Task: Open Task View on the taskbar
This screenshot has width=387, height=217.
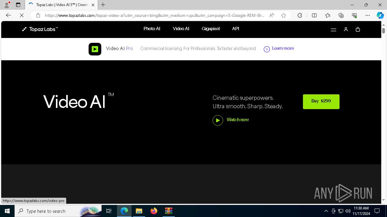Action: [109, 211]
